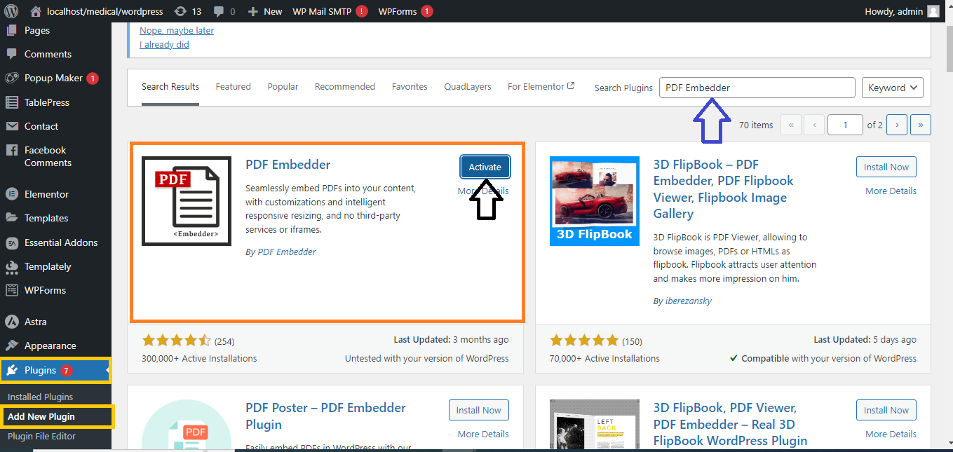Open Installed Plugins submenu item
This screenshot has width=953, height=452.
(x=40, y=397)
